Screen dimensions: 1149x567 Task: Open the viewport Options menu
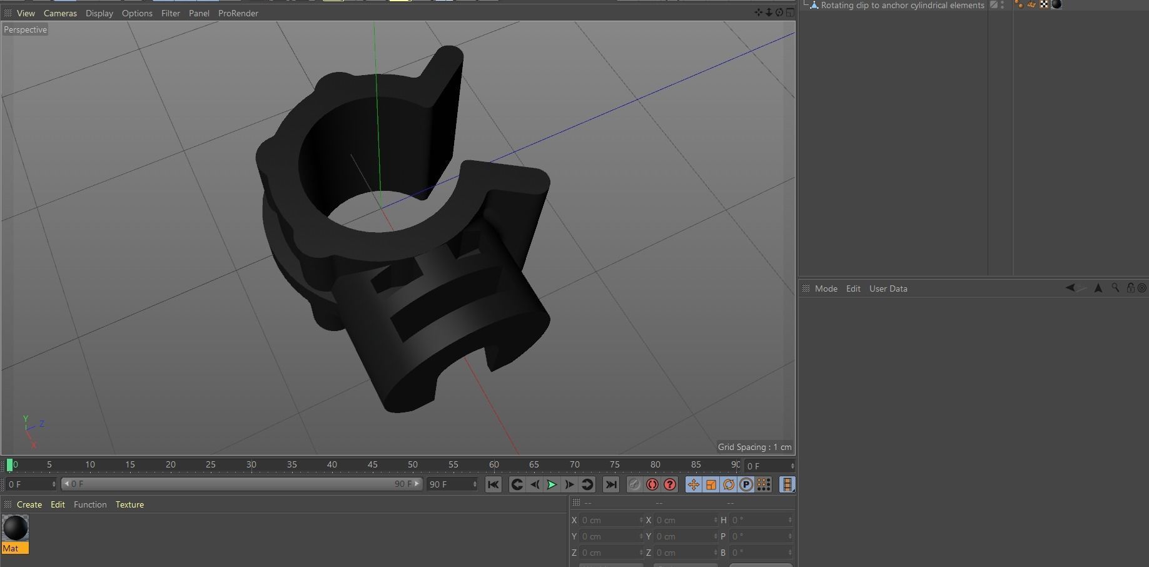coord(137,13)
